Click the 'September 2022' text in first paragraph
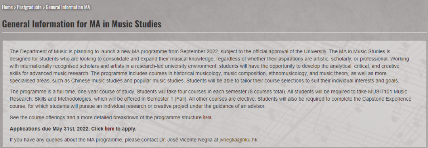 pos(199,51)
